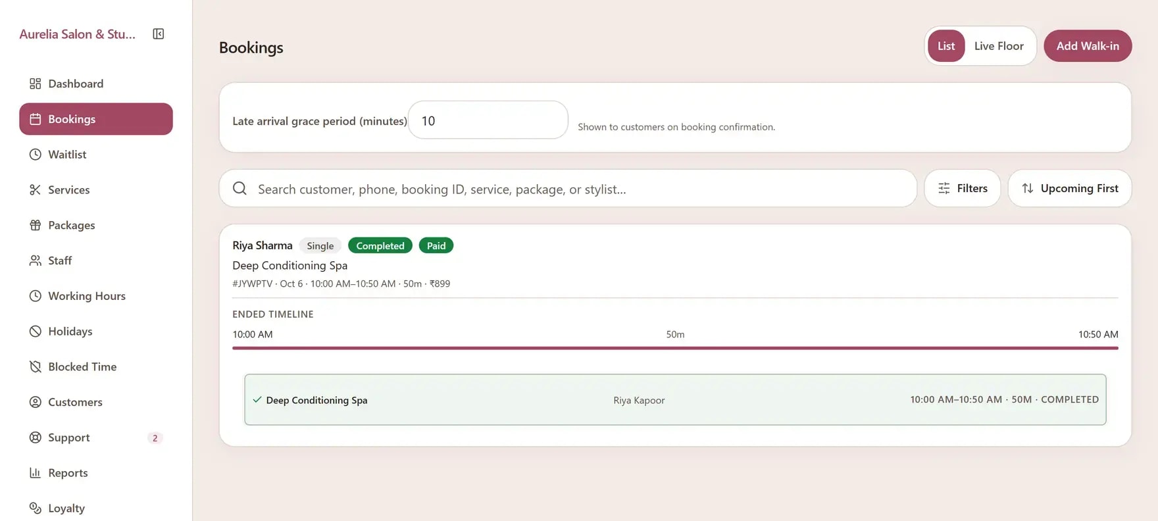Open Dashboard from sidebar

pyautogui.click(x=96, y=84)
